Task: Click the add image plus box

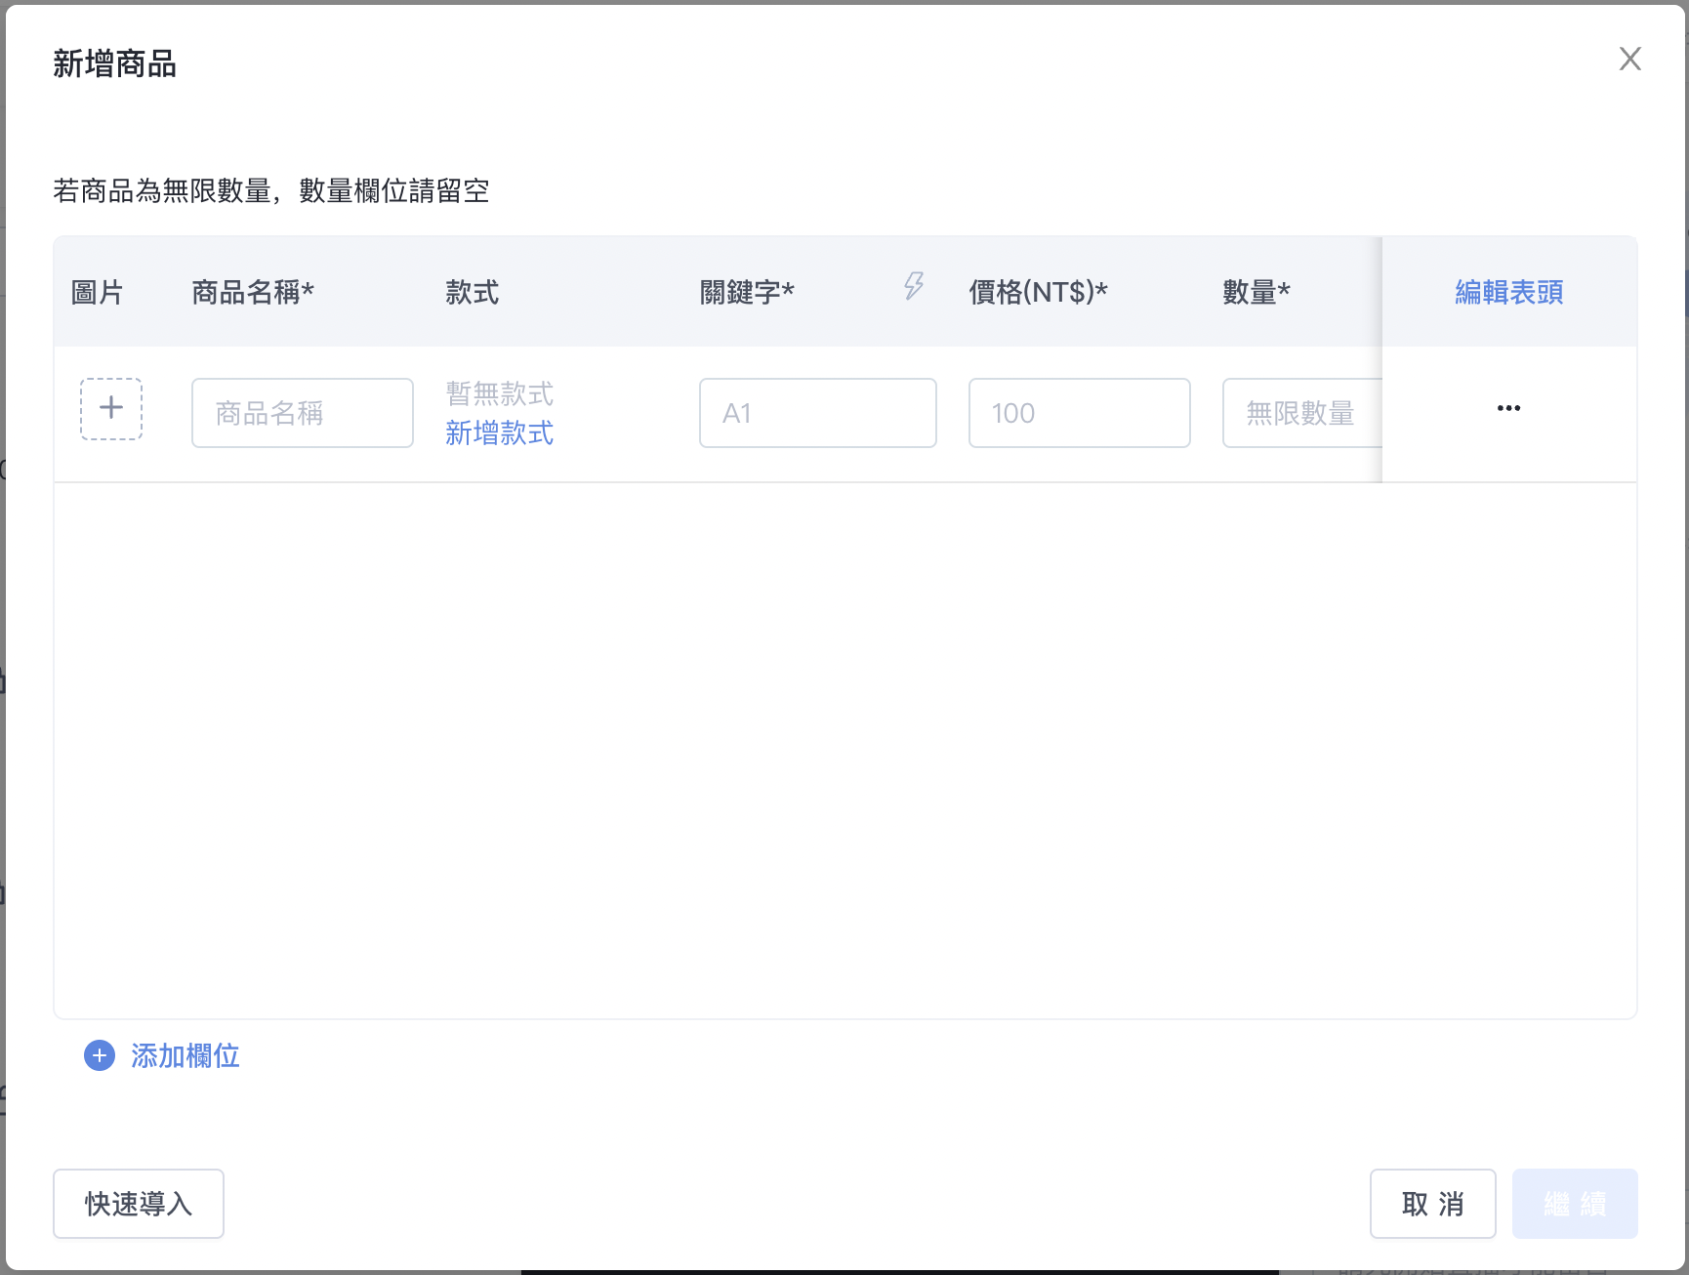Action: point(111,408)
